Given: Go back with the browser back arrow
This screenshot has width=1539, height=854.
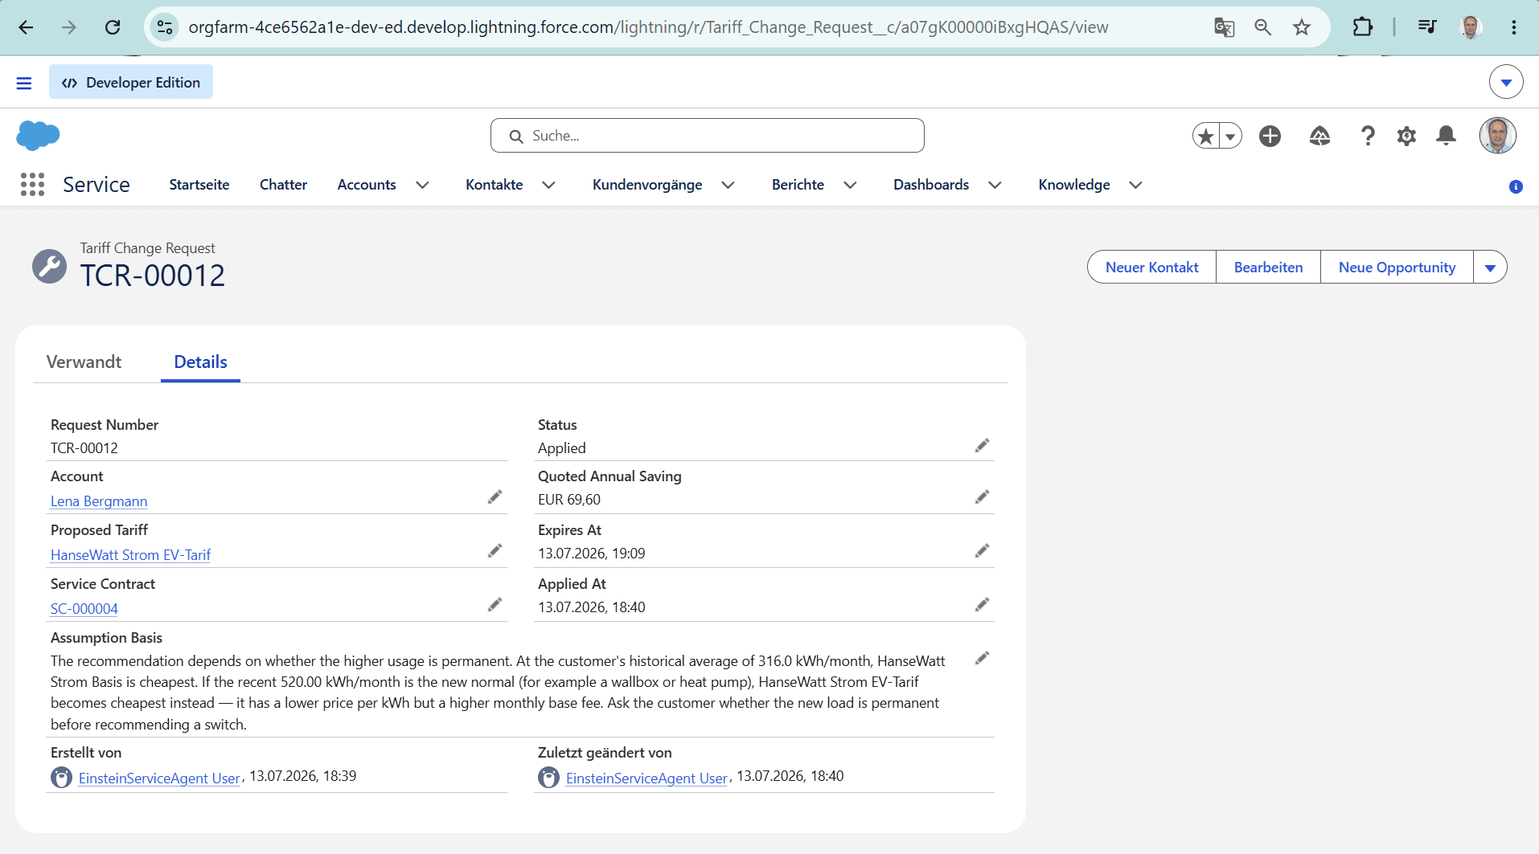Looking at the screenshot, I should [x=26, y=27].
